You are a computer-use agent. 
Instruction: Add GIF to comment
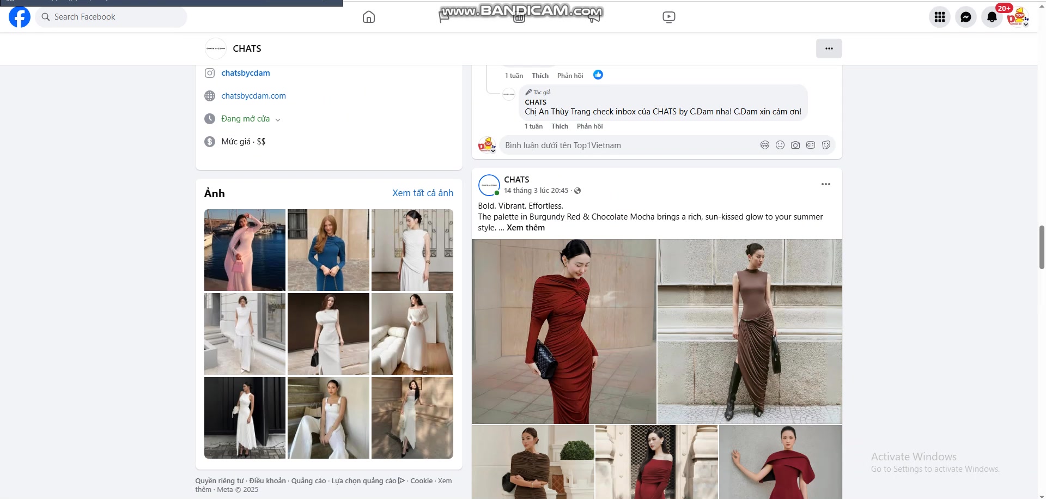coord(811,145)
